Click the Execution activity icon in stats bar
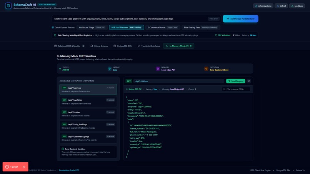Image resolution: width=310 pixels, height=174 pixels. point(206,68)
